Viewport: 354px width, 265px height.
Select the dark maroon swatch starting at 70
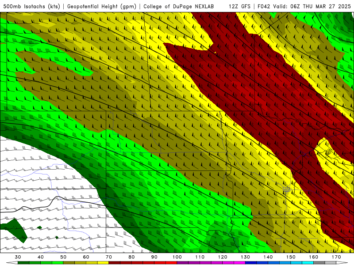click(x=115, y=263)
